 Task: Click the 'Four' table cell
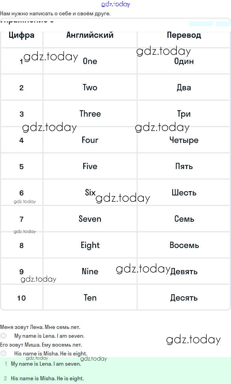point(90,140)
